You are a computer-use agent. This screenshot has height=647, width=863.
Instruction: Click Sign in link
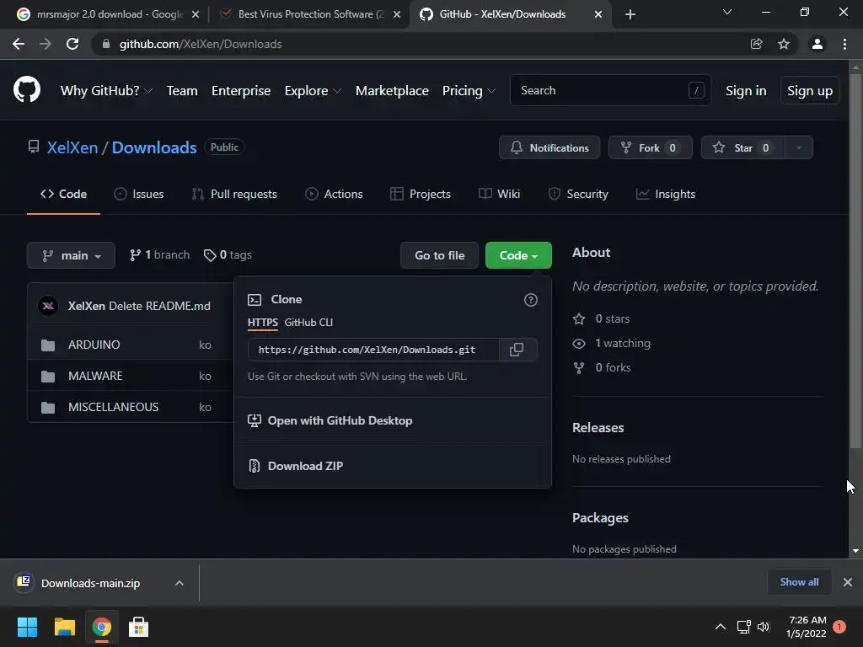click(x=746, y=91)
